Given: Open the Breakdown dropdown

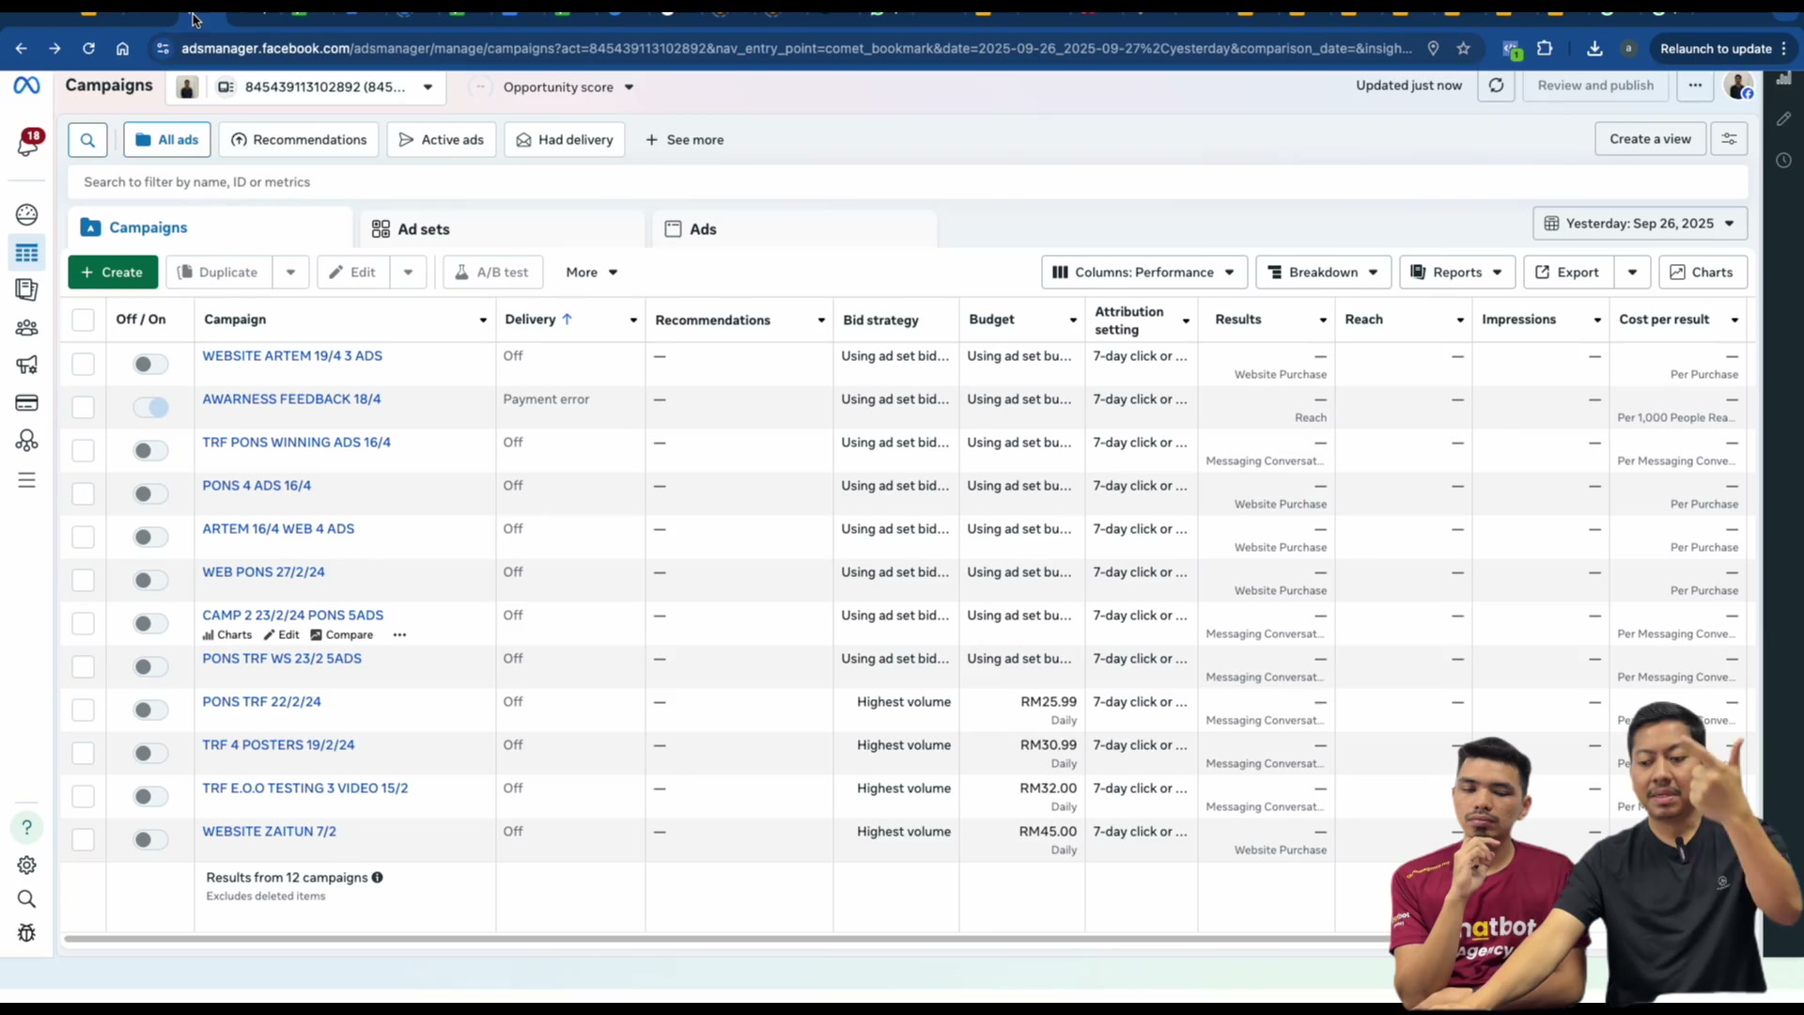Looking at the screenshot, I should coord(1323,273).
